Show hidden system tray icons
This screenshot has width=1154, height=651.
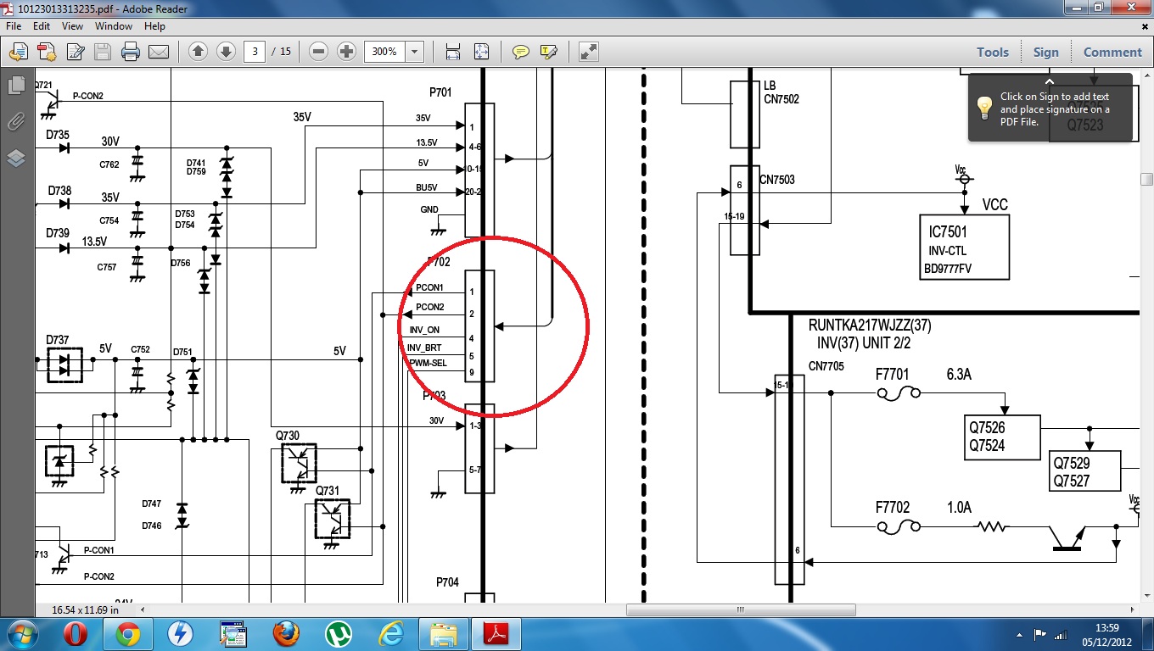pyautogui.click(x=1018, y=635)
